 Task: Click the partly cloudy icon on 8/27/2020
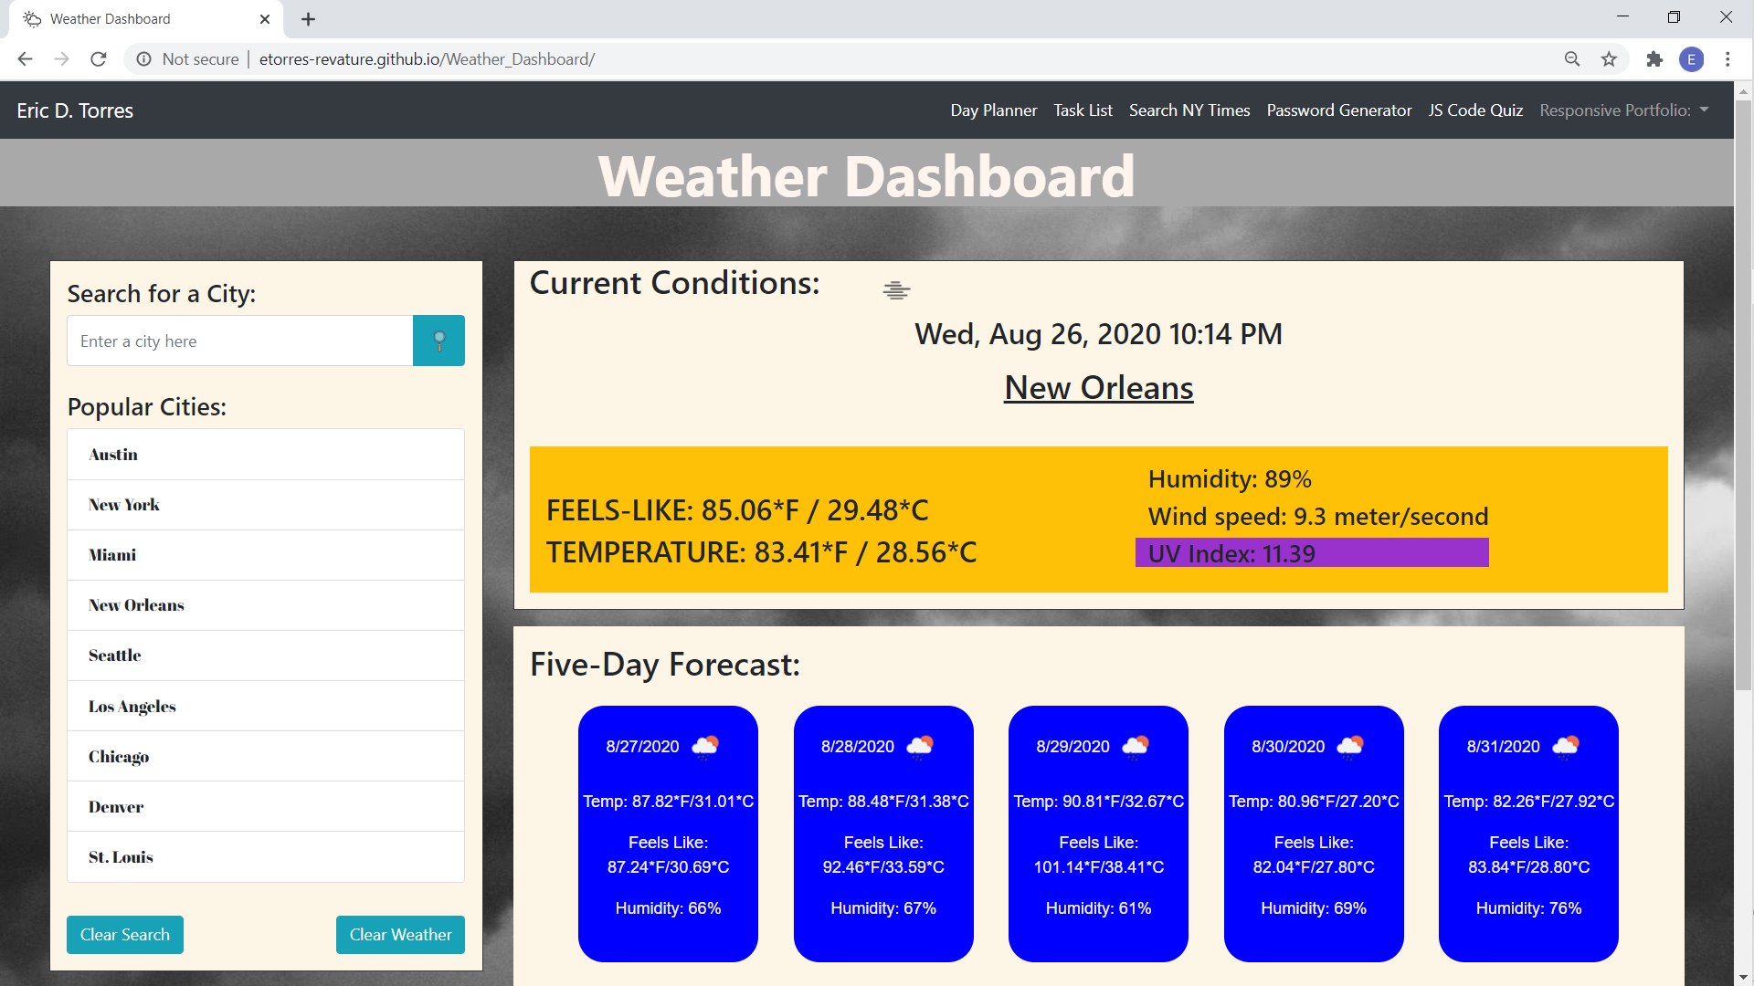[x=704, y=744]
